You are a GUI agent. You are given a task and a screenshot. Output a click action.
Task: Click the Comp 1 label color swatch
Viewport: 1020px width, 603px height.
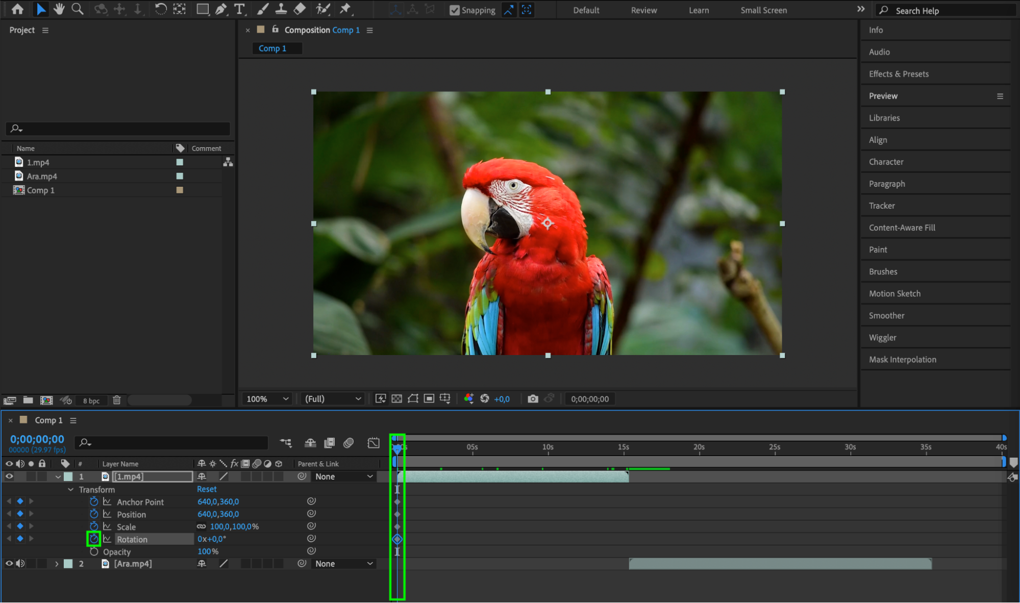pyautogui.click(x=180, y=190)
